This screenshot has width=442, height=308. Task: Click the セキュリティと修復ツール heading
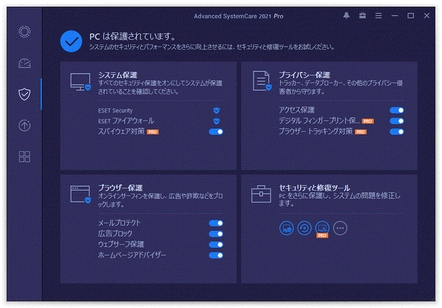(x=314, y=188)
